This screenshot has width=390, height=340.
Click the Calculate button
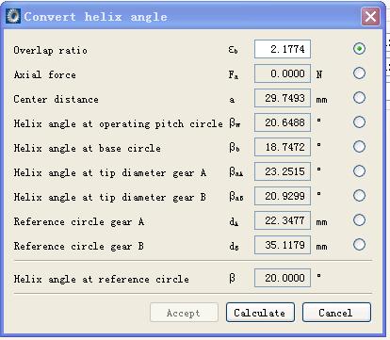click(260, 313)
